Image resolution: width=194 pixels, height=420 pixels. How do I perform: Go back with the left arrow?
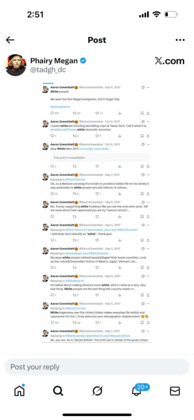[10, 40]
